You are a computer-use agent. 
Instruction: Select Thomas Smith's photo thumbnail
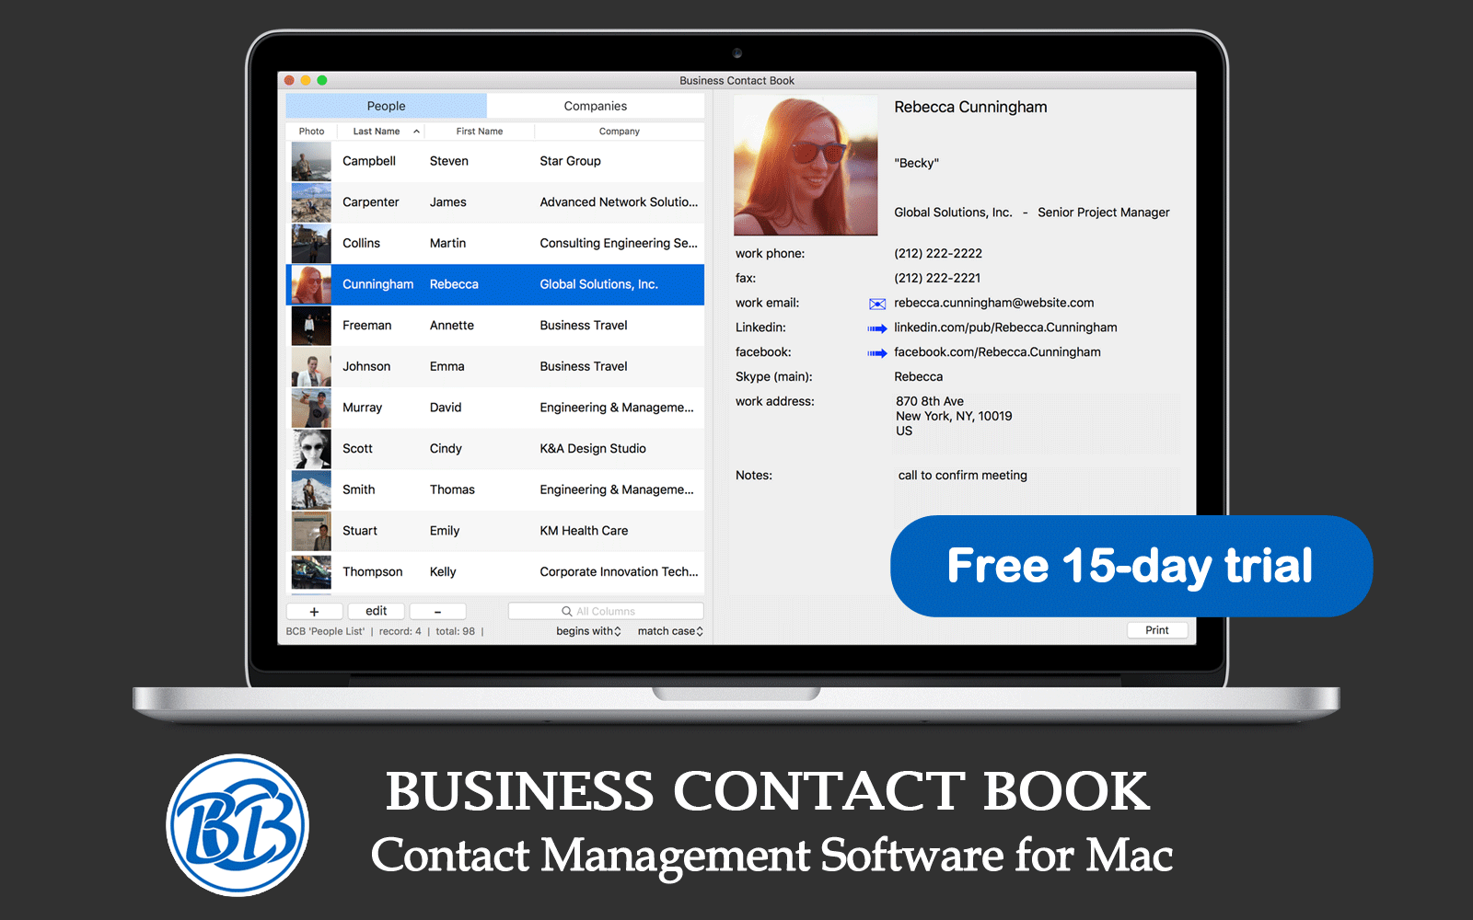tap(311, 490)
